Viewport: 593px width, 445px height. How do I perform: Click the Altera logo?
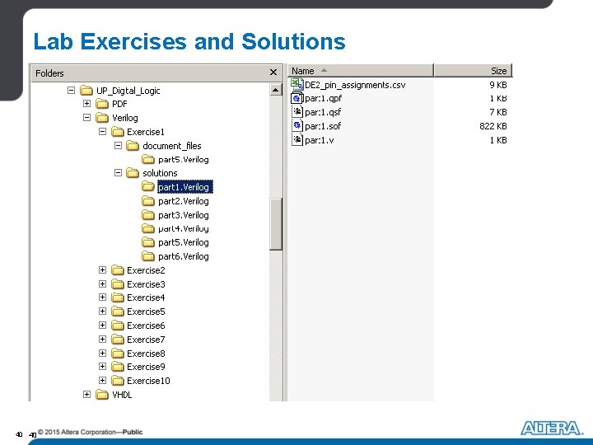[552, 429]
